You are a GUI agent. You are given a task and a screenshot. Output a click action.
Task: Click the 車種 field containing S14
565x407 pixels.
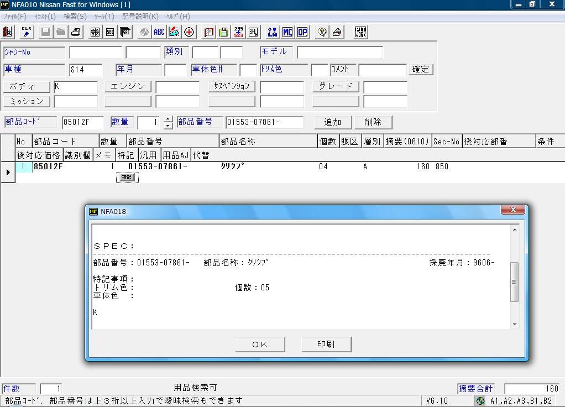[86, 70]
